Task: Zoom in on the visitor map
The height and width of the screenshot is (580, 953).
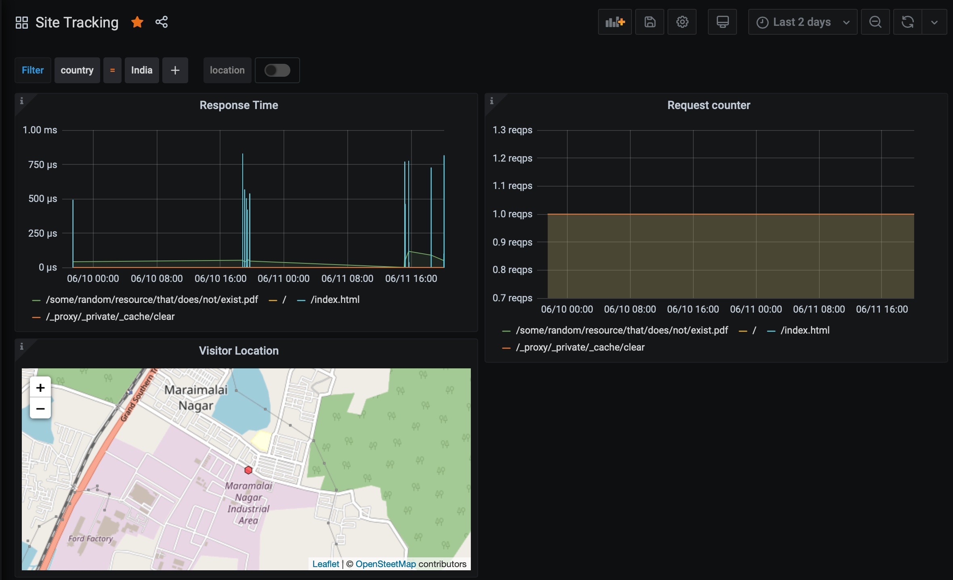Action: click(x=40, y=388)
